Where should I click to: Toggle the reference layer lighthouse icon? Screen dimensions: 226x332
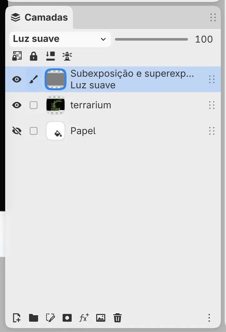click(67, 56)
